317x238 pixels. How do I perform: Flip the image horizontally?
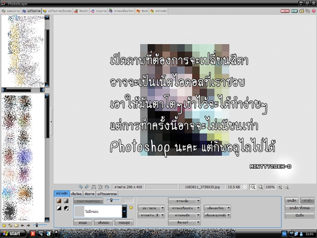click(94, 187)
